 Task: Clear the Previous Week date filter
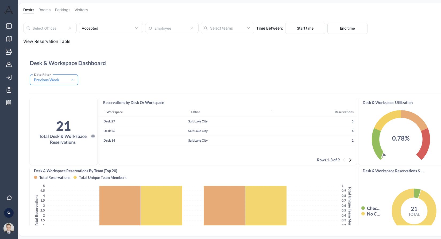(72, 80)
